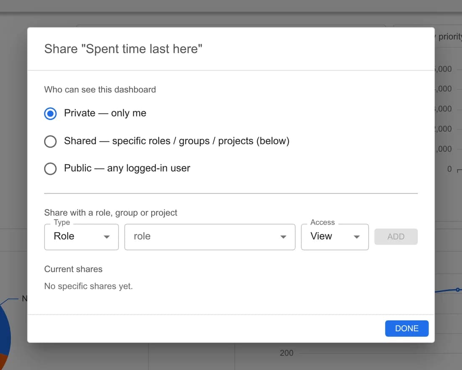
Task: Click the DONE button
Action: pyautogui.click(x=407, y=328)
